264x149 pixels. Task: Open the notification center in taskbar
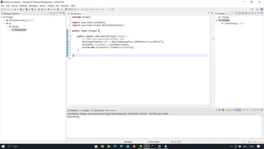tap(259, 146)
